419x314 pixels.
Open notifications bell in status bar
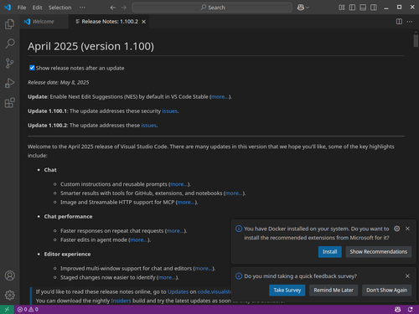coord(410,309)
